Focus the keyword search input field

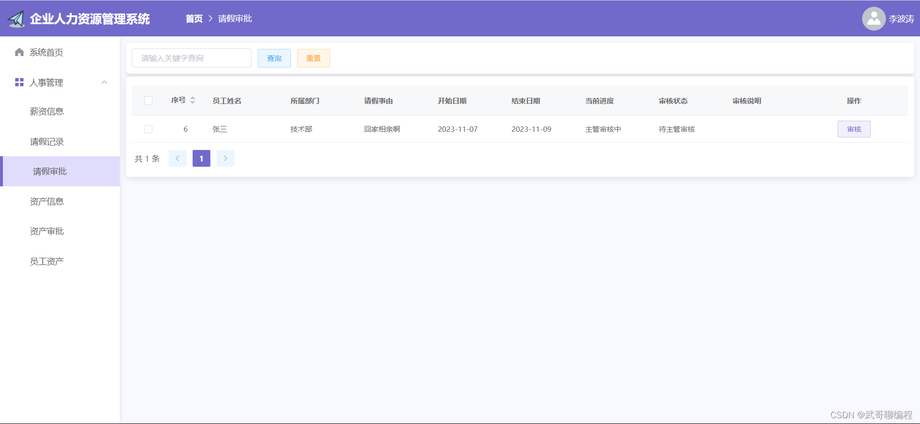pos(192,58)
